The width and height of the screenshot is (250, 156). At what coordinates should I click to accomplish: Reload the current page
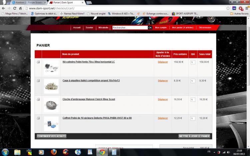(15, 8)
